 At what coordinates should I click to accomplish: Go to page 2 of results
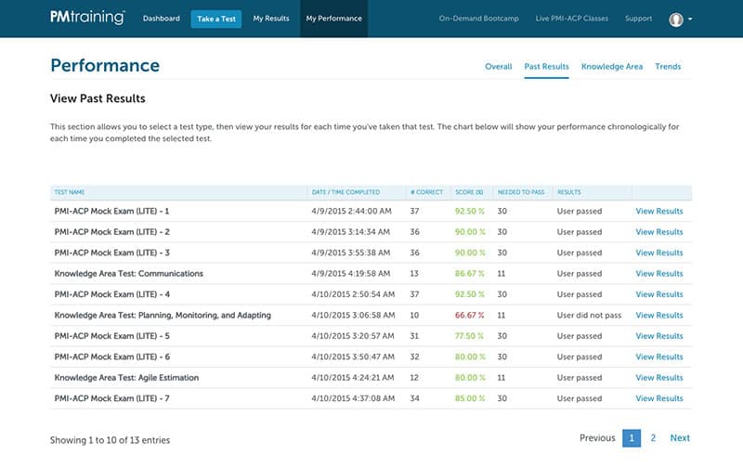pos(653,438)
